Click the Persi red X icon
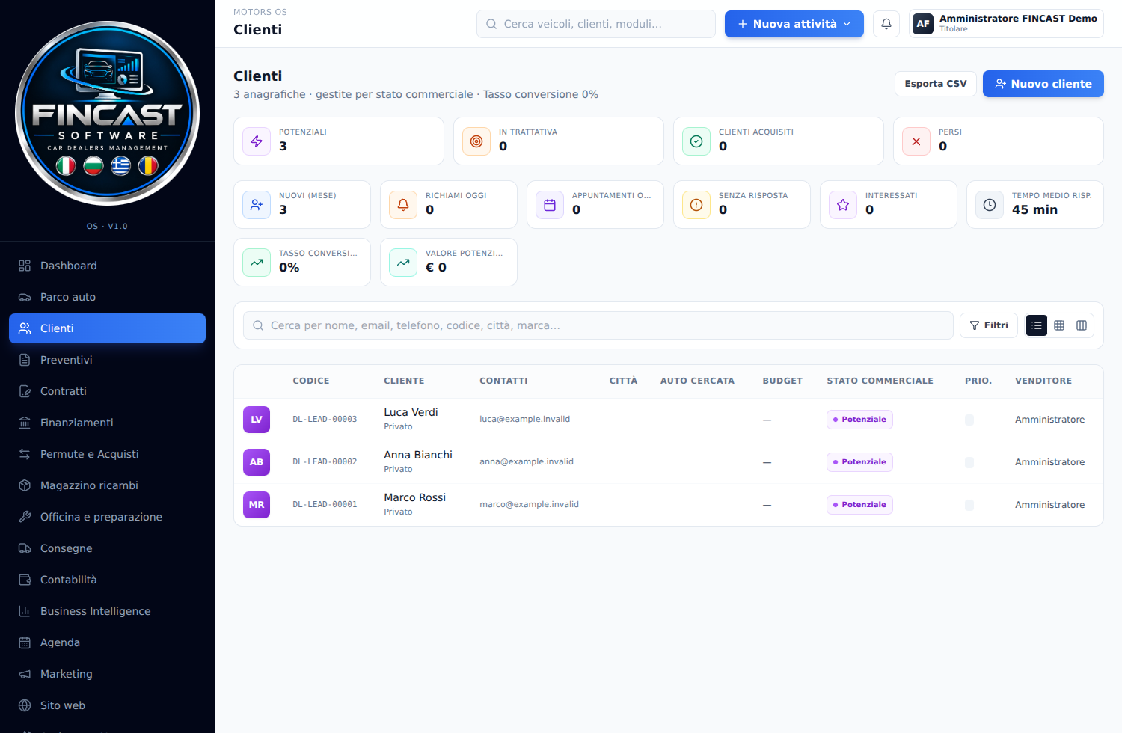The width and height of the screenshot is (1122, 733). 916,141
